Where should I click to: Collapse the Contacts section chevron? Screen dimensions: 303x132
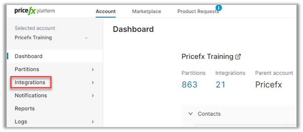click(x=190, y=114)
